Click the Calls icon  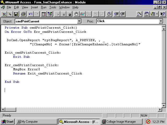(x=88, y=14)
